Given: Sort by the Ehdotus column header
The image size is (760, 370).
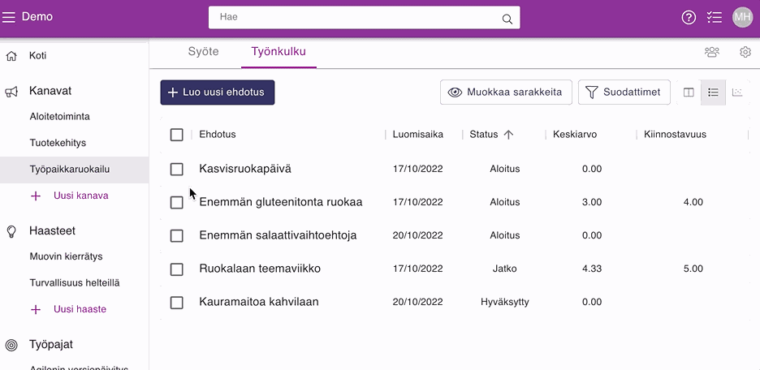Looking at the screenshot, I should [218, 135].
